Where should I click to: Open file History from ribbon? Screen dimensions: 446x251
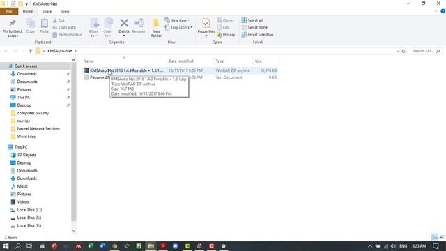click(226, 35)
